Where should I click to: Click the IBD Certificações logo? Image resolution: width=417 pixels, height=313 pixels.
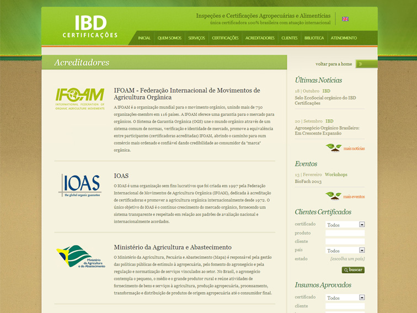click(90, 26)
